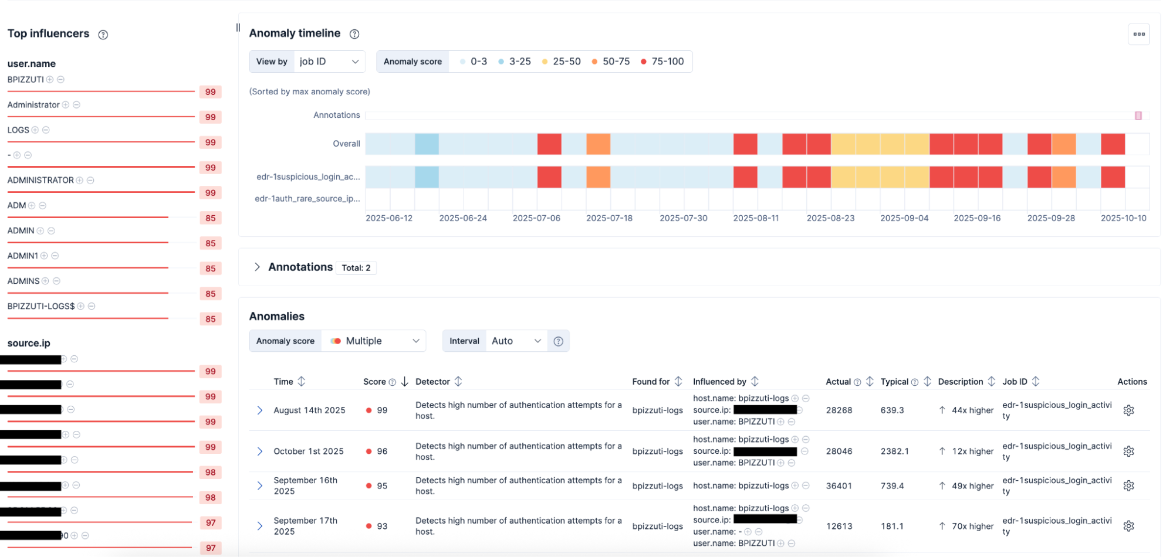Open the Top influencers help tooltip
Screen dimensions: 1173x557
tap(103, 34)
